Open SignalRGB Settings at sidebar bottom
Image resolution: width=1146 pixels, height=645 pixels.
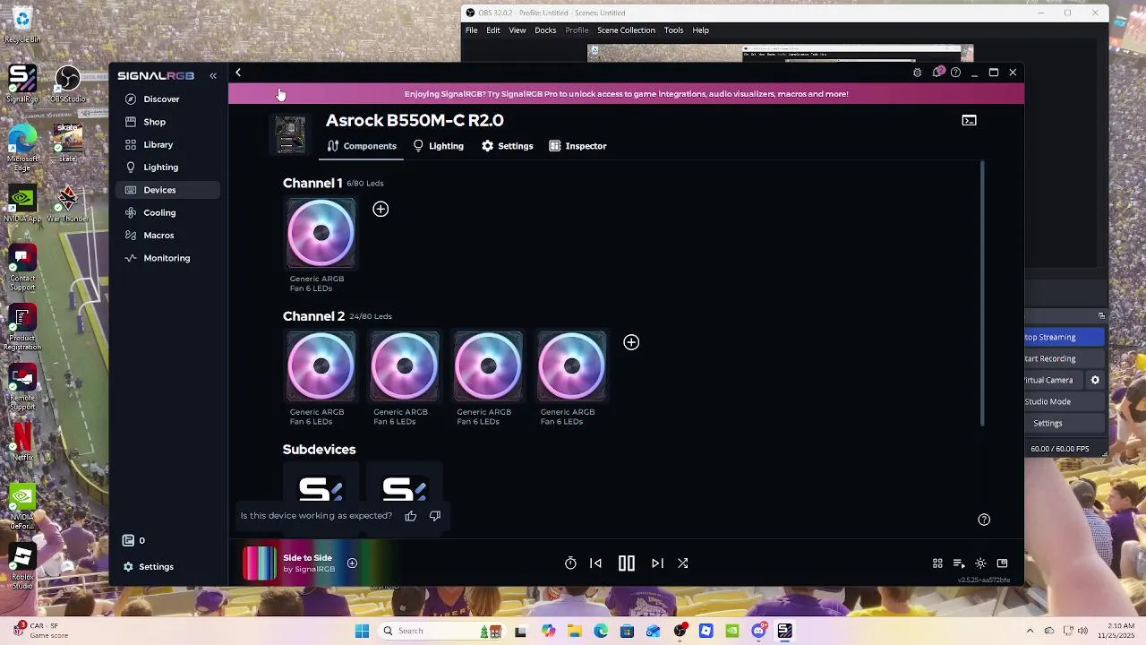[x=148, y=567]
